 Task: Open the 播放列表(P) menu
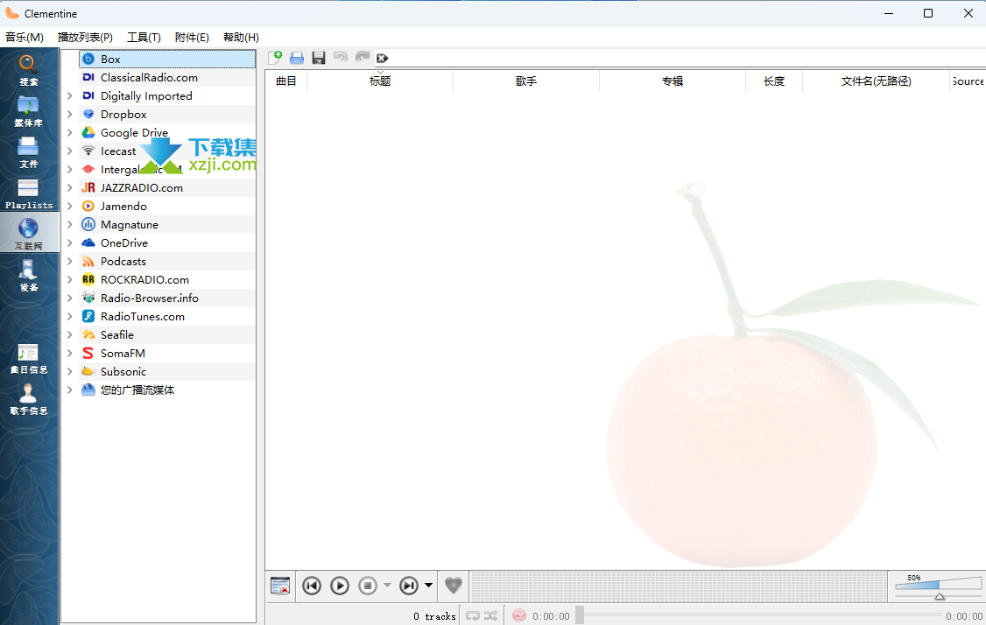pyautogui.click(x=85, y=37)
